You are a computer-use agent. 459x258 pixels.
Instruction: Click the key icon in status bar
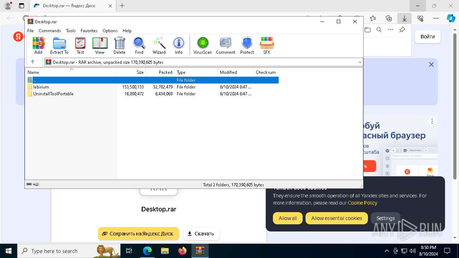[36, 185]
